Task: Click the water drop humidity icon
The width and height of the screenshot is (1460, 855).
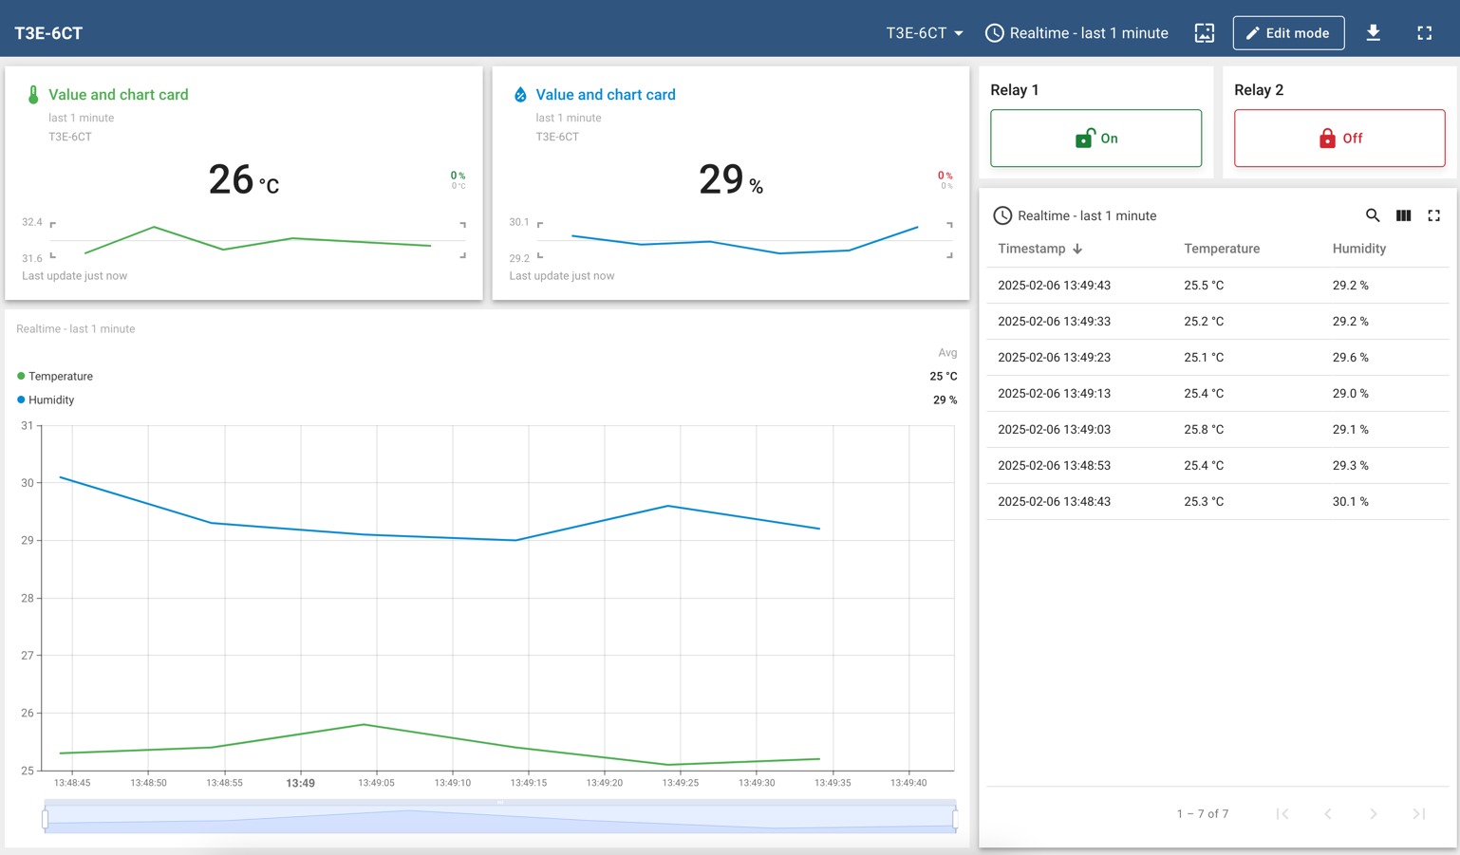Action: point(520,95)
